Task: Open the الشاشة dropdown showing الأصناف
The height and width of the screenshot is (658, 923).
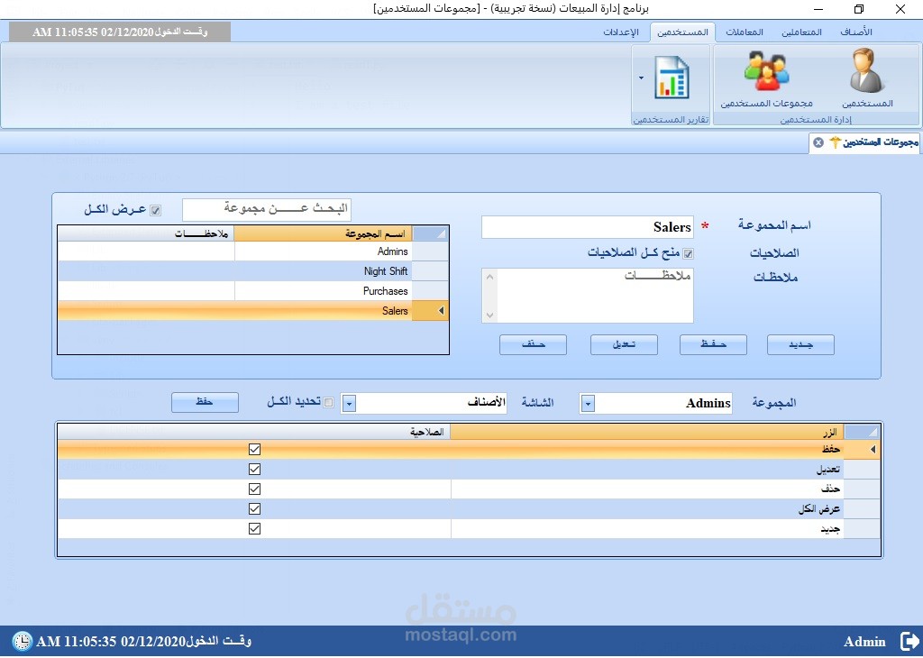Action: [349, 403]
